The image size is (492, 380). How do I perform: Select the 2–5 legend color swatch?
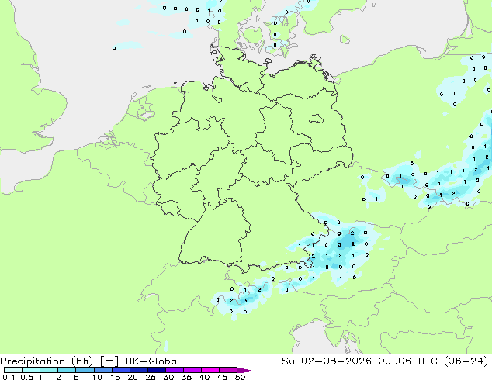pyautogui.click(x=67, y=370)
